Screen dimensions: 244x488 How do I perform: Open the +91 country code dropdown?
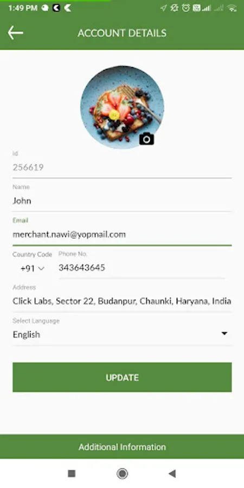click(x=32, y=268)
